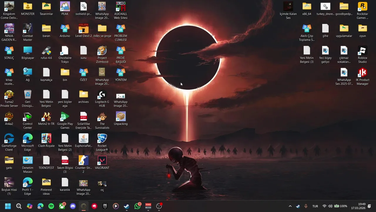The image size is (376, 212).
Task: Open Rockstar Games launcher icon
Action: [x=362, y=11]
